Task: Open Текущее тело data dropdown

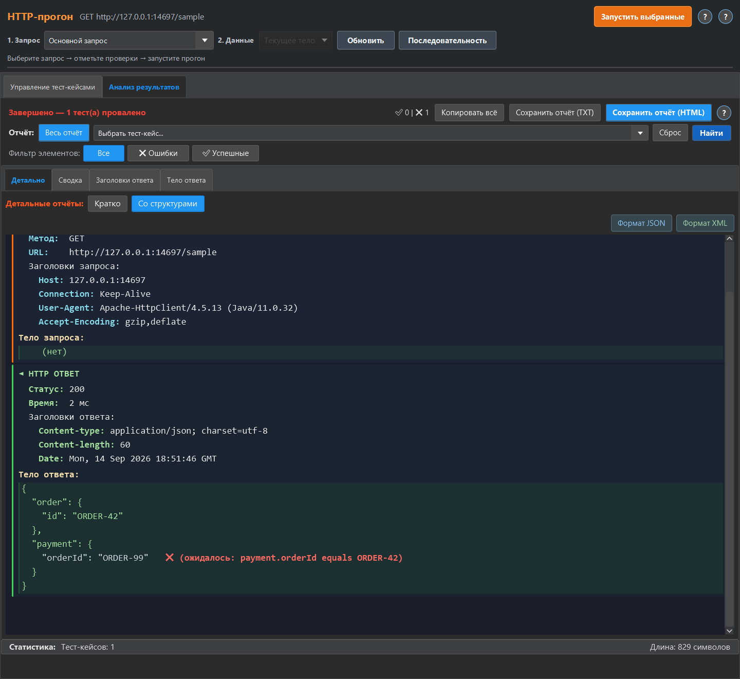Action: (295, 40)
